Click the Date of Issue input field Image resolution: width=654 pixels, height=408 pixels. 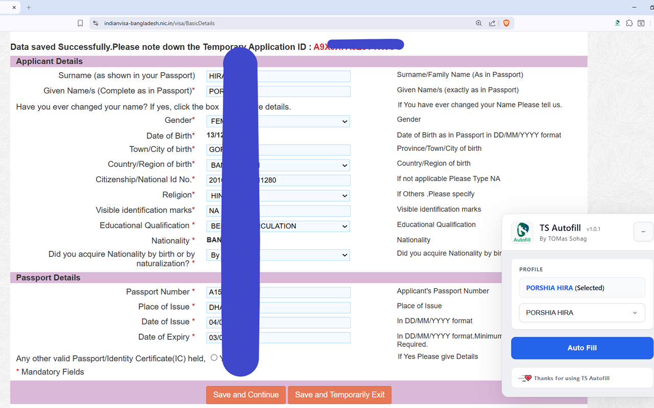click(x=278, y=322)
